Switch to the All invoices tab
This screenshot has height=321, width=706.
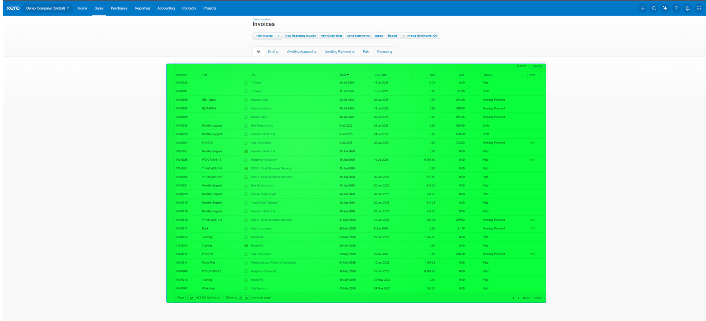(x=259, y=52)
